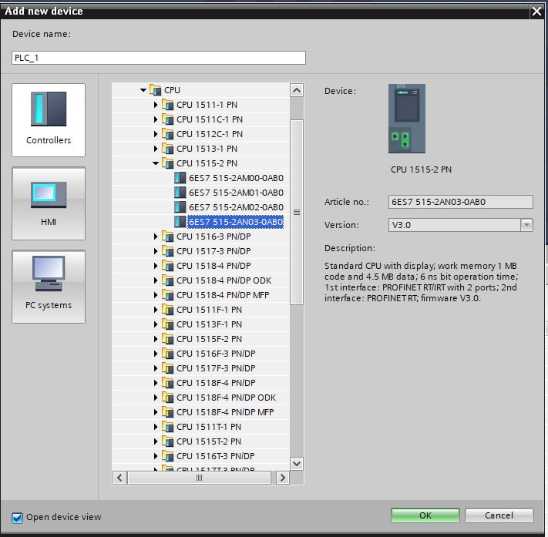
Task: Click module icon for 6ES7 515-2AN03-0AB0
Action: [x=180, y=222]
